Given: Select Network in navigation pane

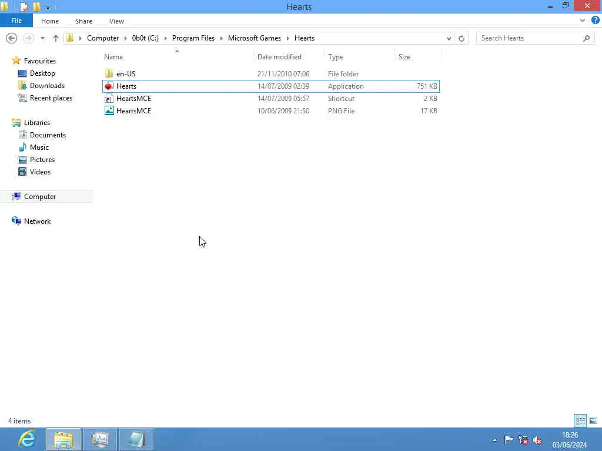Looking at the screenshot, I should pyautogui.click(x=37, y=221).
